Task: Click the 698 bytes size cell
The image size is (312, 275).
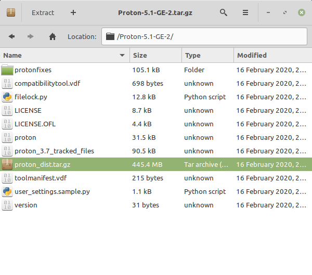Action: coord(148,83)
